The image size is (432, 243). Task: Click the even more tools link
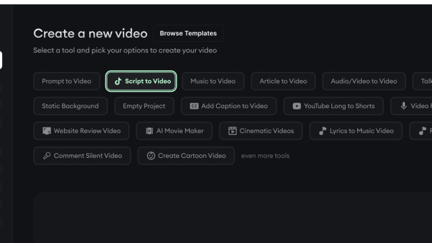(x=265, y=156)
